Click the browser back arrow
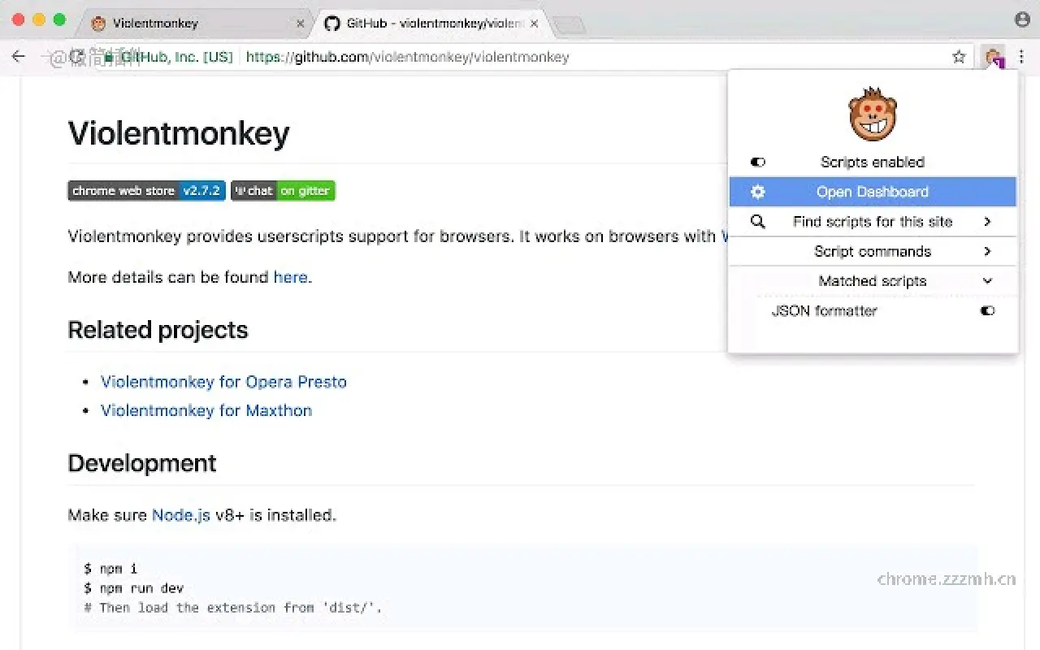The image size is (1040, 650). [x=19, y=57]
